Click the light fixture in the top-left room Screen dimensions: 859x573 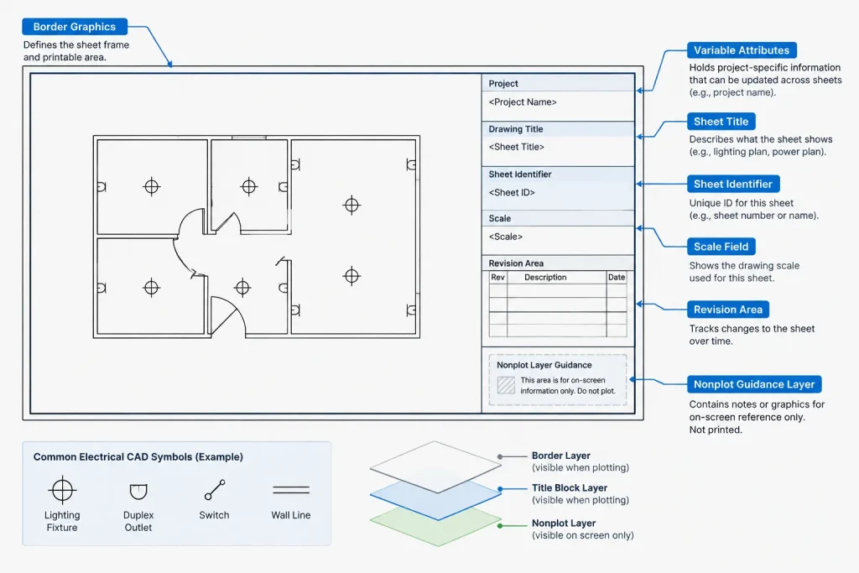[x=152, y=187]
